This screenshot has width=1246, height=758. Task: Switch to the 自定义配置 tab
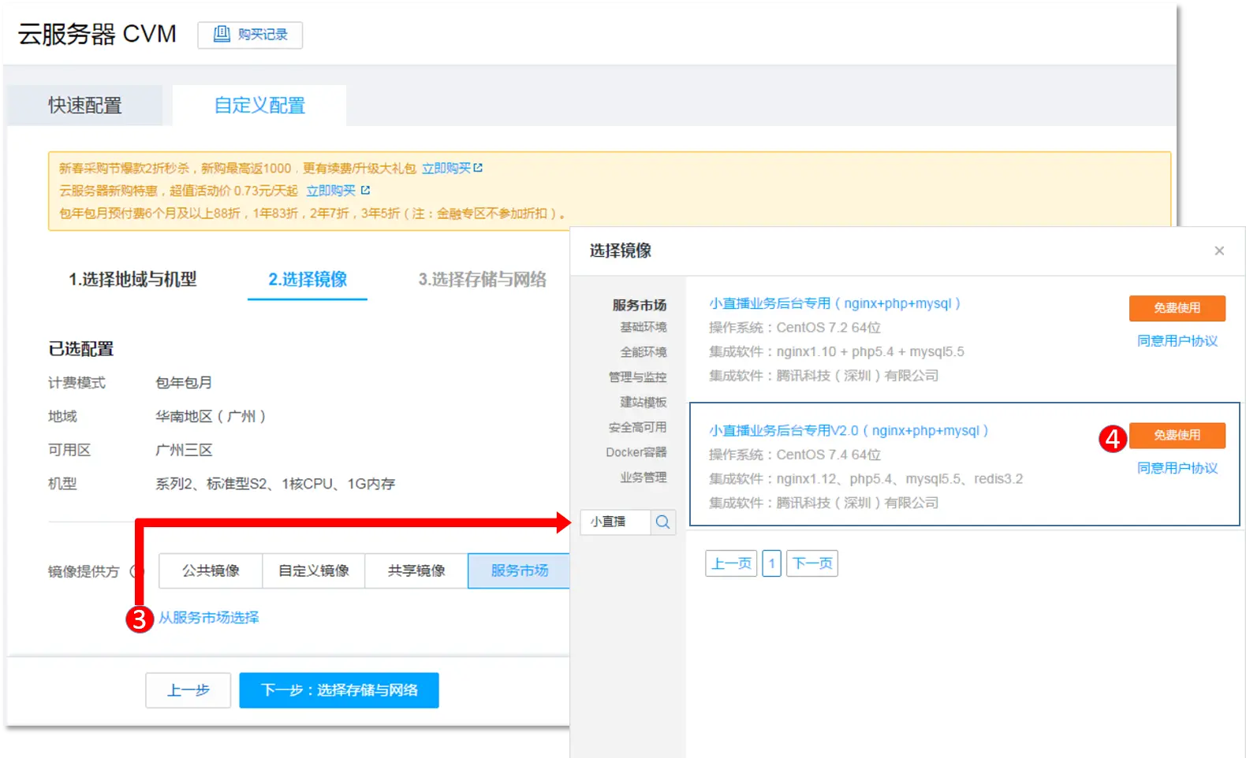[x=259, y=106]
